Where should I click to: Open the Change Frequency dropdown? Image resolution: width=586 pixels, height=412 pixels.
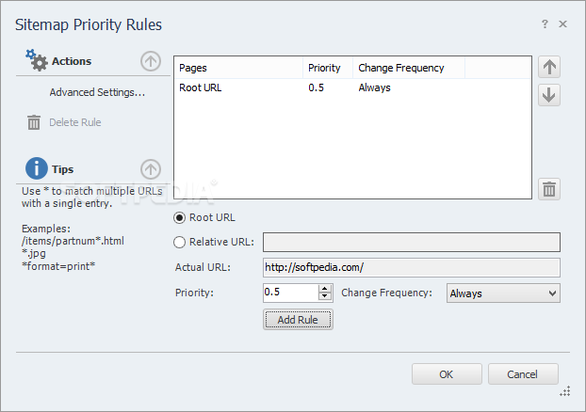503,293
